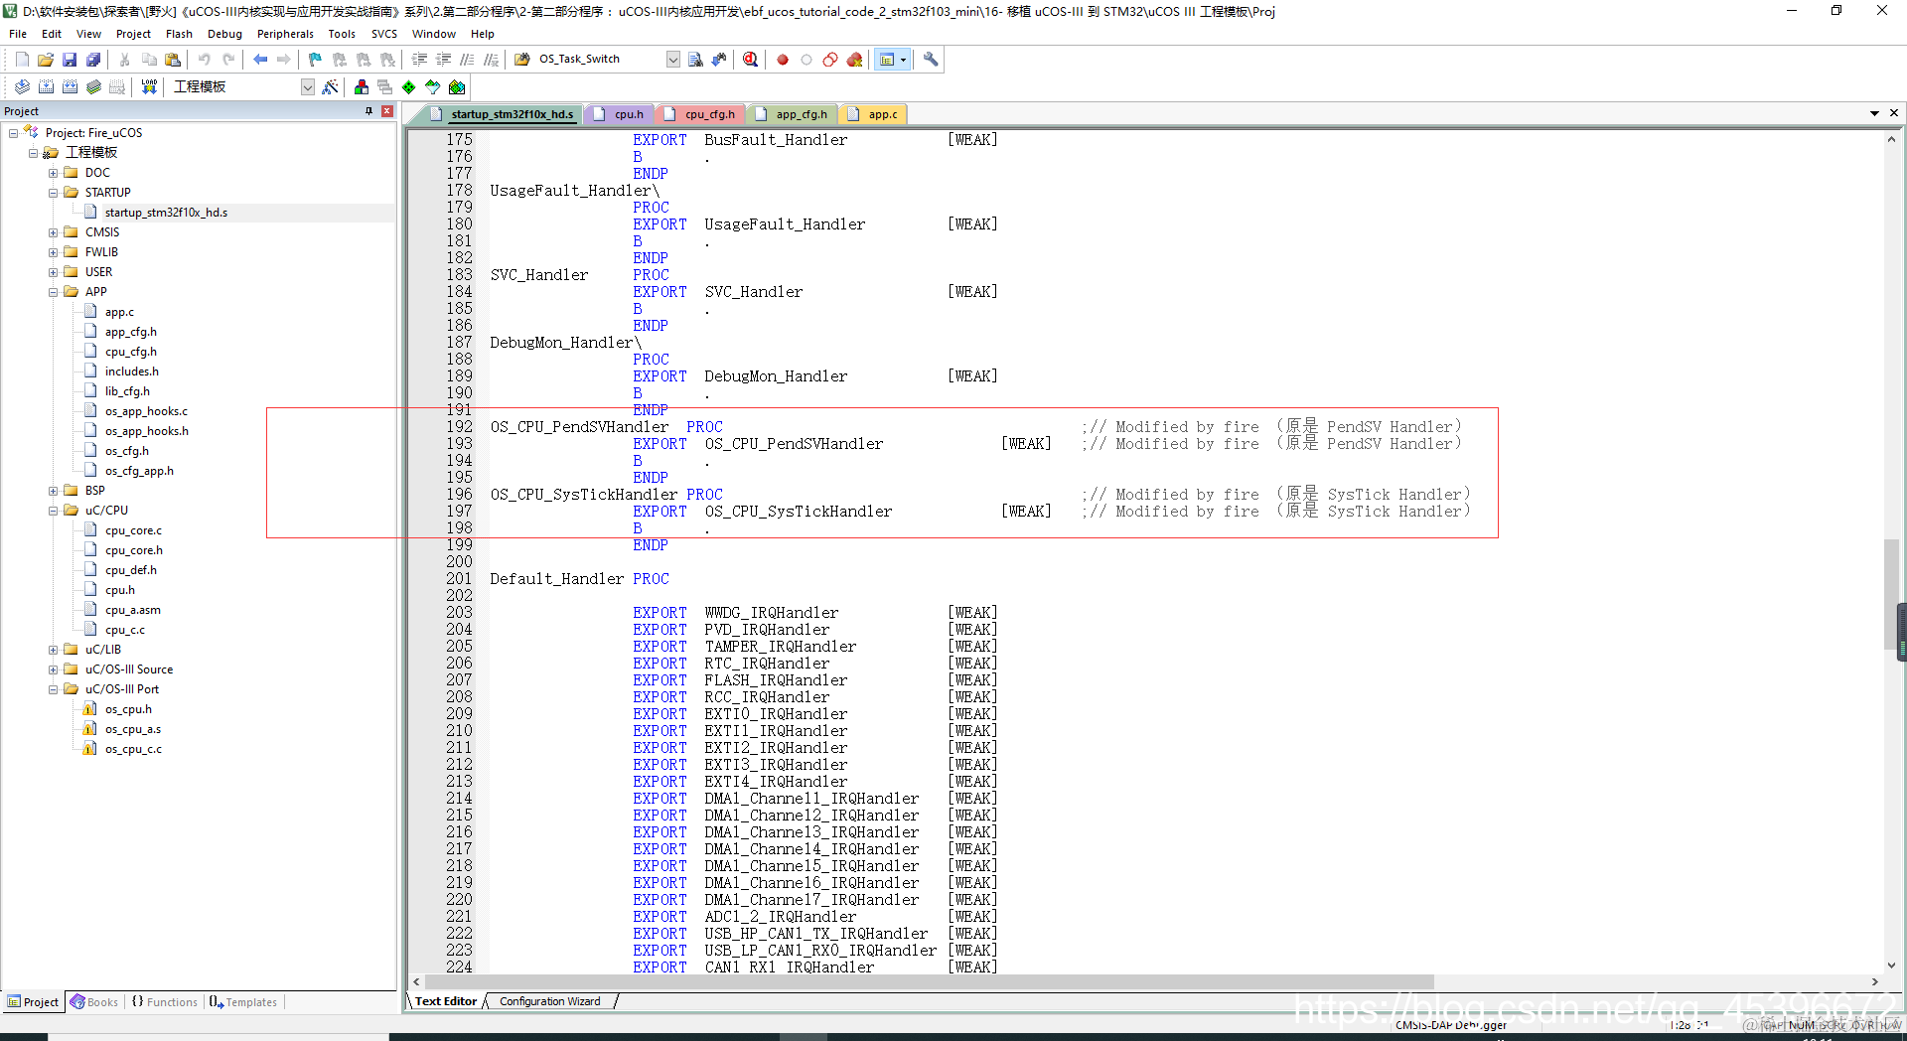The image size is (1907, 1041).
Task: Open the OS_Task_Switch find dropdown
Action: pyautogui.click(x=672, y=60)
